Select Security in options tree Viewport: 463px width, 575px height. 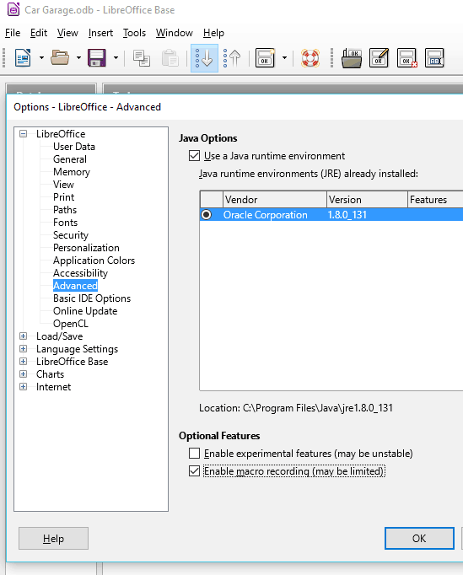coord(71,235)
